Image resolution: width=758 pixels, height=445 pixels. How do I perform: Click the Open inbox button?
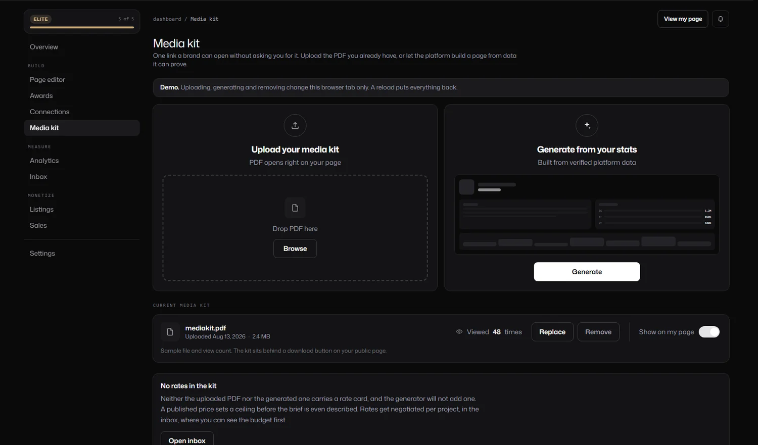pyautogui.click(x=187, y=438)
